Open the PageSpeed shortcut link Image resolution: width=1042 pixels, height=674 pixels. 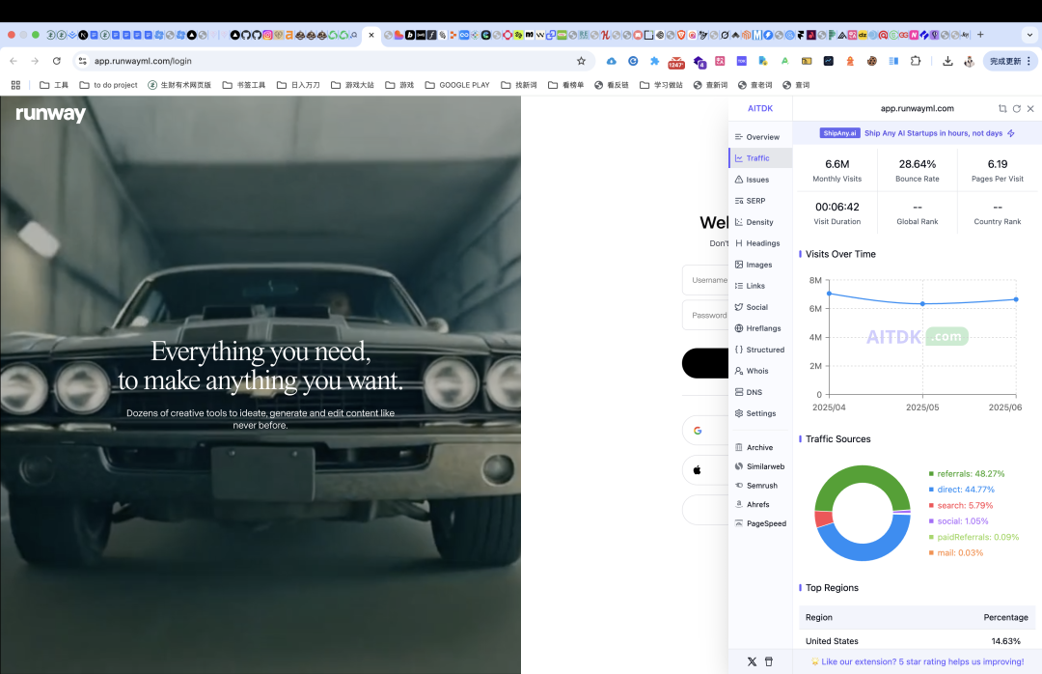[760, 523]
